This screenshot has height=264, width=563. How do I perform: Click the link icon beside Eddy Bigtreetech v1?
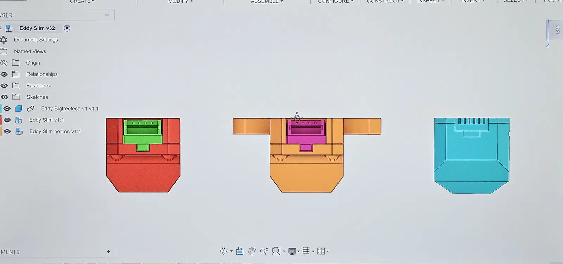tap(31, 108)
